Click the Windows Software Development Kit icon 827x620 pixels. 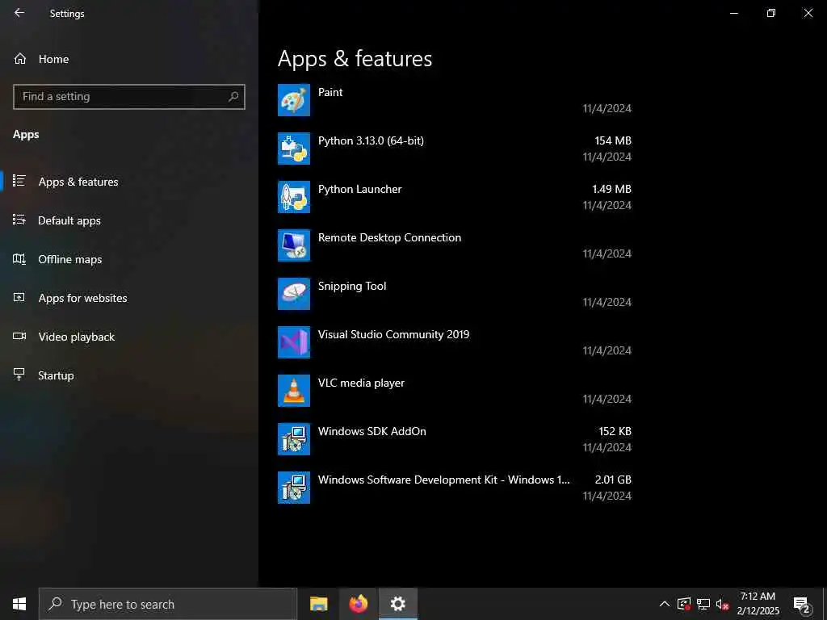click(294, 488)
